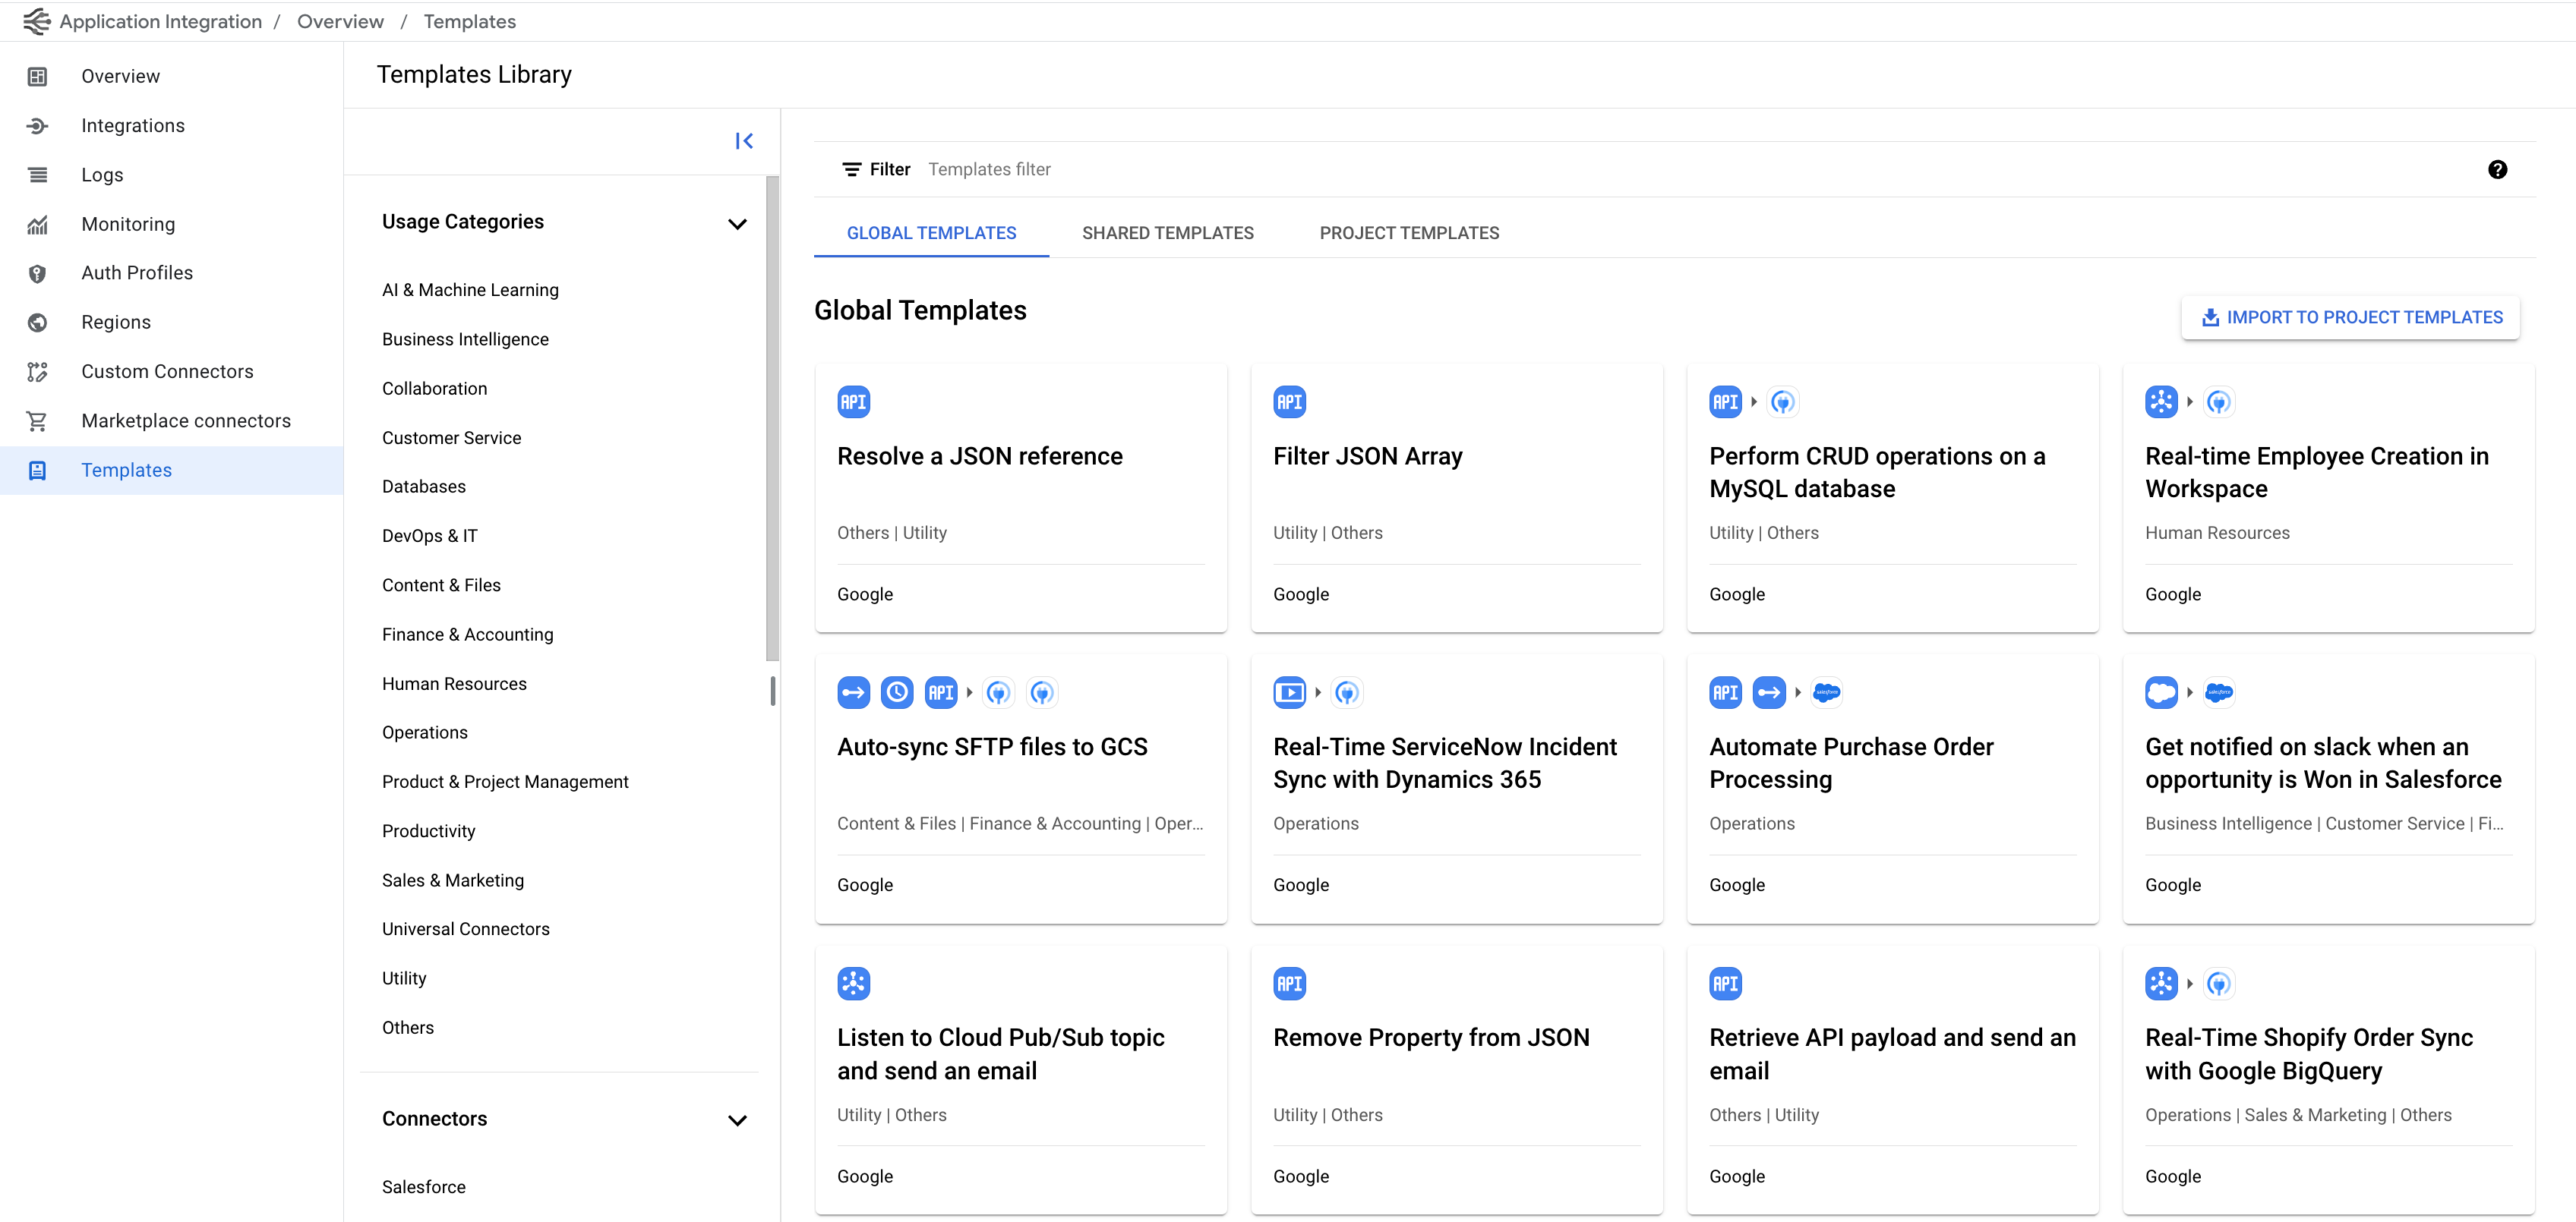Click the API trigger icon on Resolve JSON
2576x1222 pixels.
tap(853, 402)
